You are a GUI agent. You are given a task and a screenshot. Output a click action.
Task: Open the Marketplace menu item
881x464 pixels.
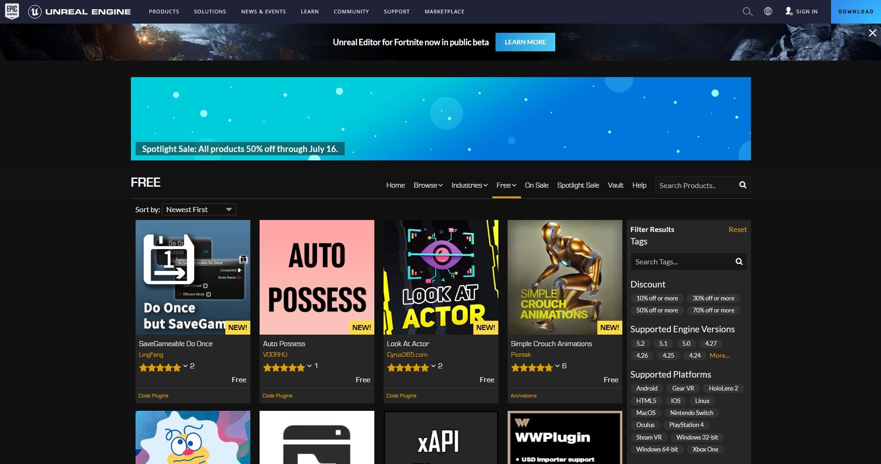[x=444, y=12]
